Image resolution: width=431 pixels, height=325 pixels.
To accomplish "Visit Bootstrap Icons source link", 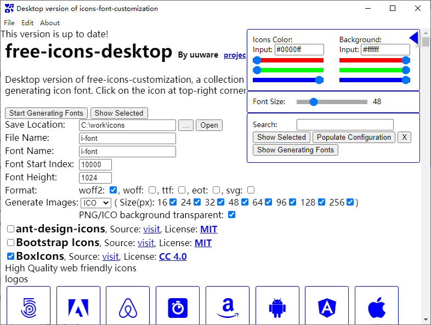I will point(146,243).
